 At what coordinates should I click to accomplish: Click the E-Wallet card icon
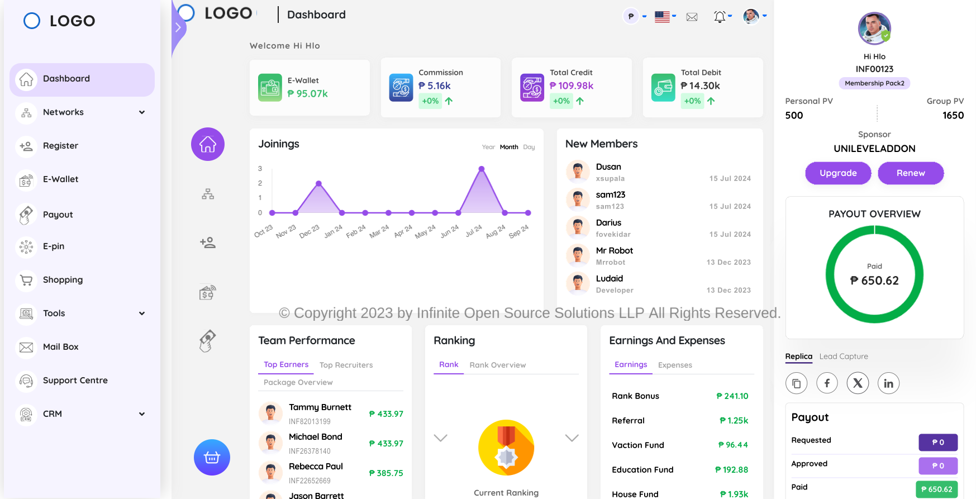[270, 88]
